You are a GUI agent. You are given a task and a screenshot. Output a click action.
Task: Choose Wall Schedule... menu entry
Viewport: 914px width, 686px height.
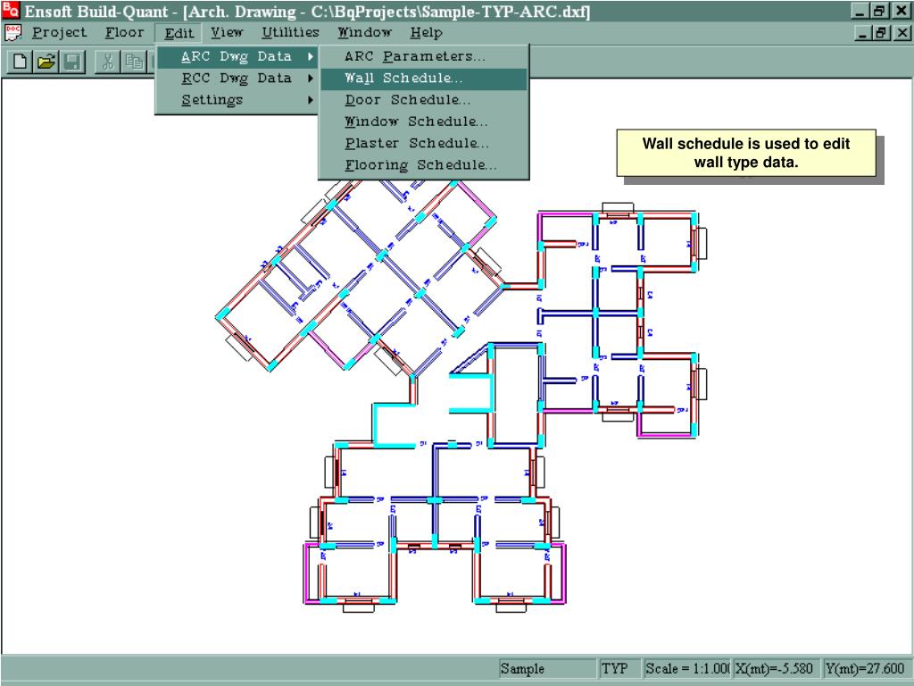(x=424, y=79)
